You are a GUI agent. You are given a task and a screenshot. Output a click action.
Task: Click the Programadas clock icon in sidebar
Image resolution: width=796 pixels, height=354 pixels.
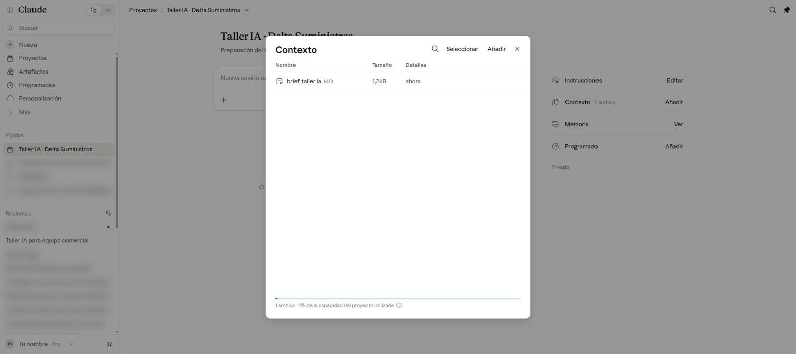pyautogui.click(x=10, y=85)
